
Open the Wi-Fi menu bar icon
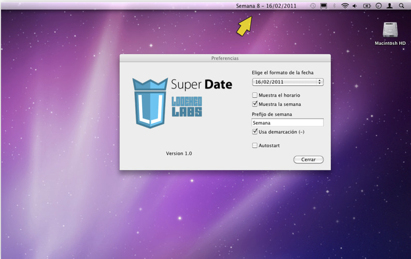pyautogui.click(x=345, y=6)
